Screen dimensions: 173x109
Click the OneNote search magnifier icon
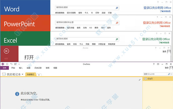click(169, 74)
